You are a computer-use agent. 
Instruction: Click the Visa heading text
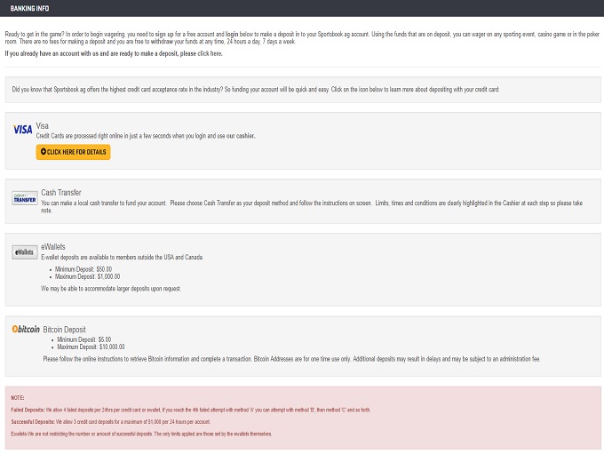pos(42,126)
